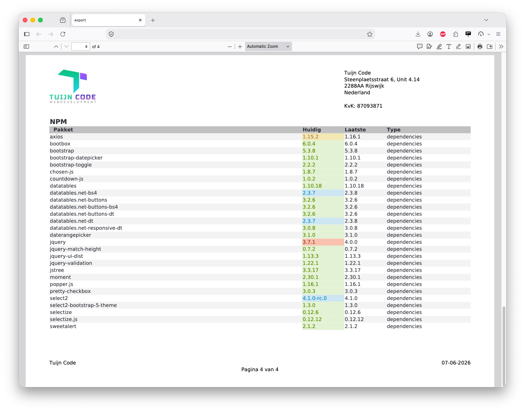Image resolution: width=525 pixels, height=412 pixels.
Task: Click the page number input field
Action: [81, 46]
